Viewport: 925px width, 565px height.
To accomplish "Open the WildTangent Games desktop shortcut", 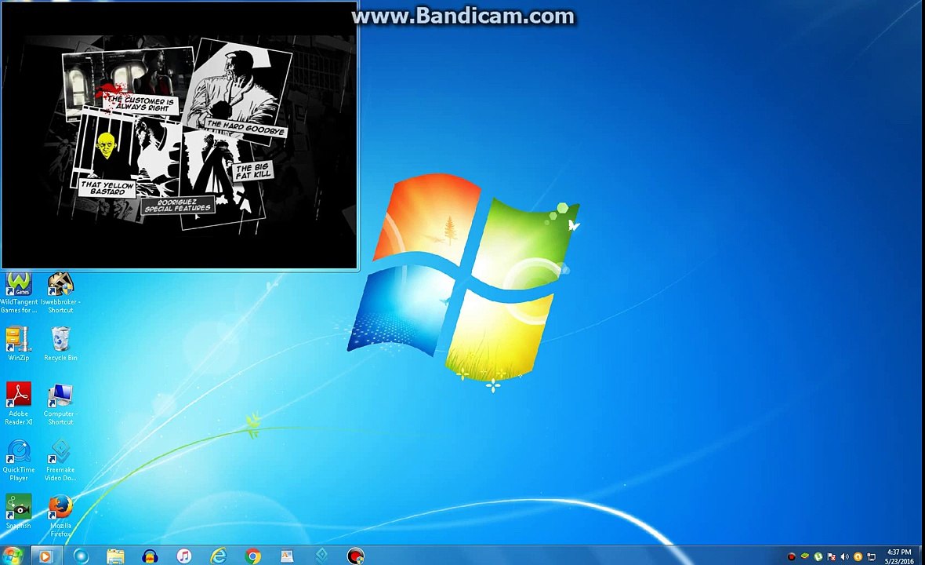I will pyautogui.click(x=18, y=293).
